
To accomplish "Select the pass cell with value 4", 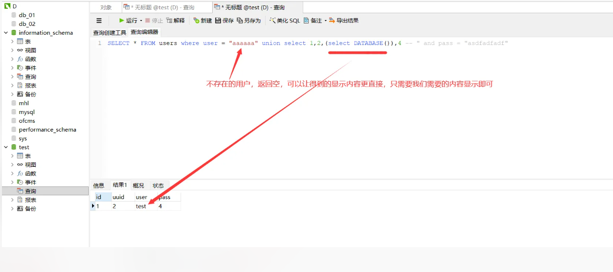I will click(169, 206).
